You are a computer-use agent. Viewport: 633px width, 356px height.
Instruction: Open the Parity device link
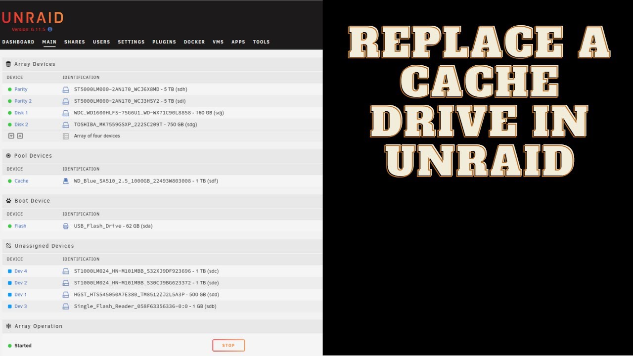(21, 89)
